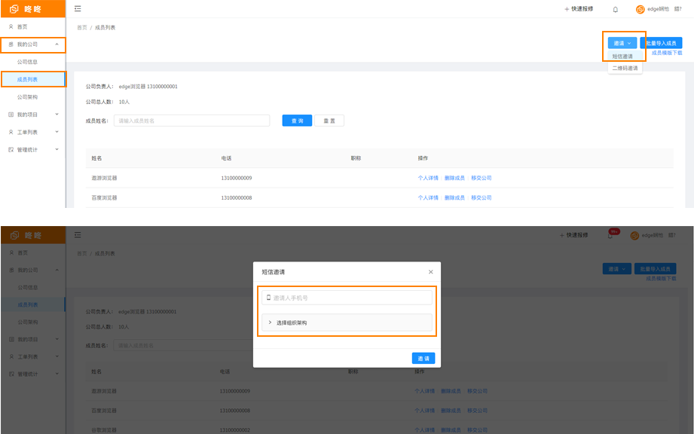
Task: Click the bell icon with red 99+ badge
Action: (610, 235)
